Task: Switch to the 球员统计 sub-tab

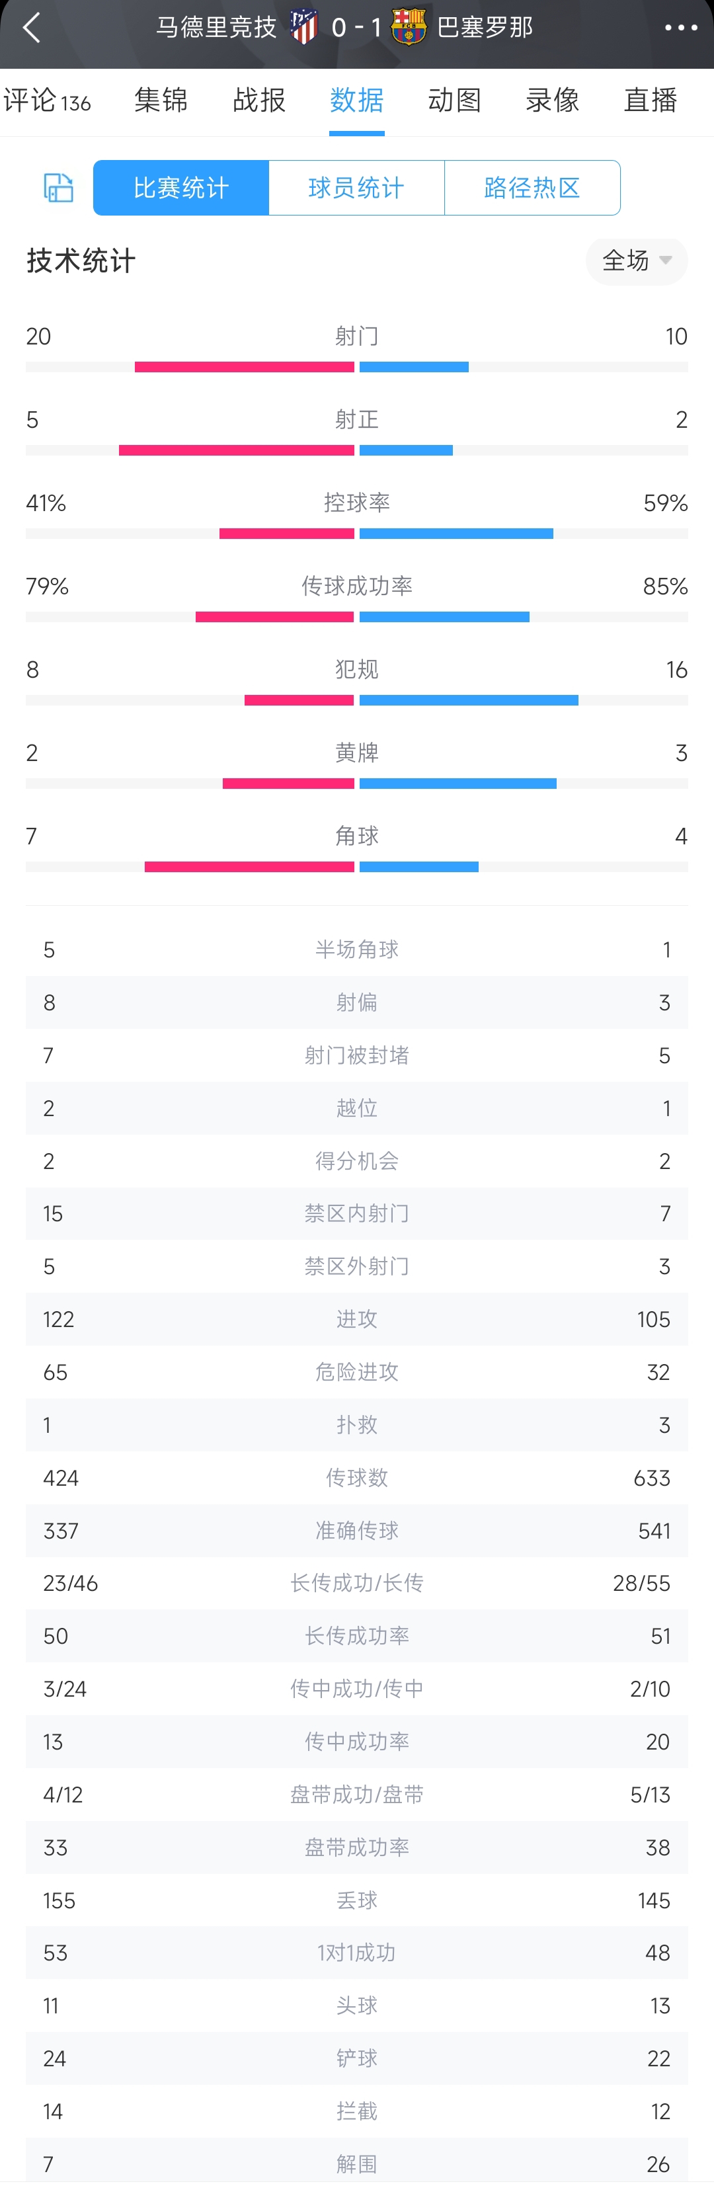Action: 356,188
